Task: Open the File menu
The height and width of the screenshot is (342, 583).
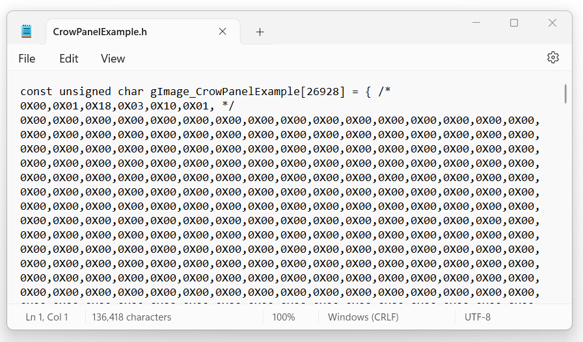Action: point(27,59)
